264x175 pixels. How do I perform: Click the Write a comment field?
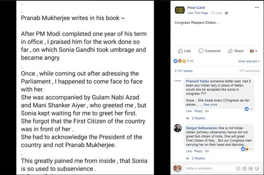[x=209, y=168]
